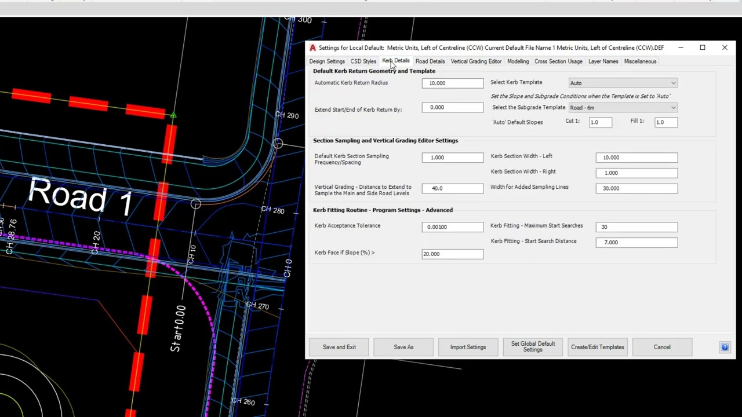Click the Vertical Grading distance field showing 40.0
Screen dimensions: 742x417
pos(453,188)
